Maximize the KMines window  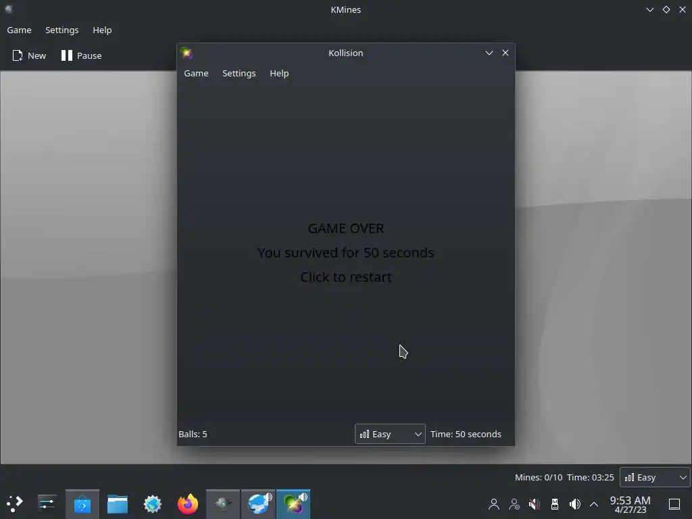(666, 9)
